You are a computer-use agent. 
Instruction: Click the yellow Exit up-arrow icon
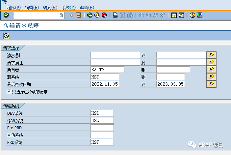click(97, 15)
